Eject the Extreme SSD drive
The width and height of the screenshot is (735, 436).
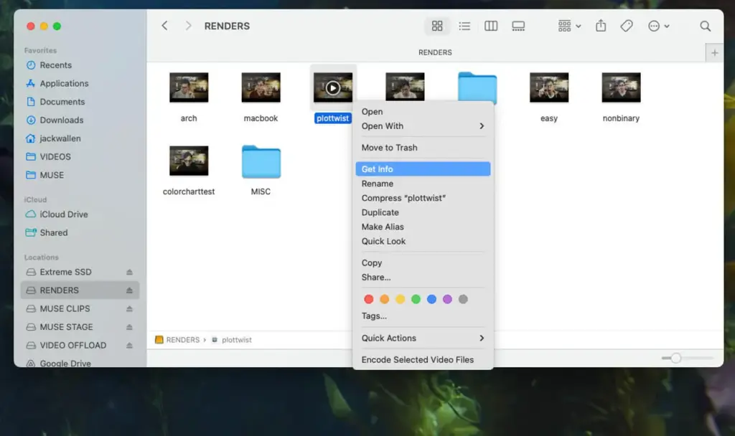pyautogui.click(x=130, y=272)
